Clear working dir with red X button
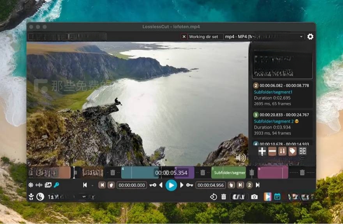343x224 pixels. click(x=184, y=37)
